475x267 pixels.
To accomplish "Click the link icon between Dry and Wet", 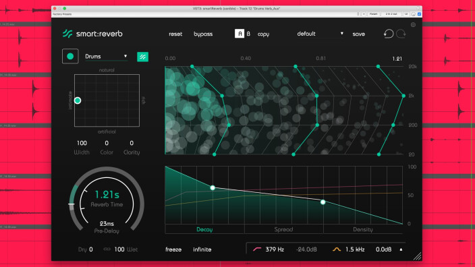I will (x=107, y=249).
